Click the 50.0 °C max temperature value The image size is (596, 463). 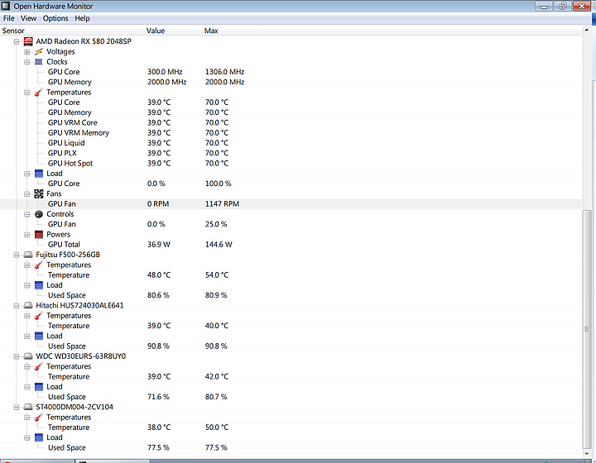pyautogui.click(x=217, y=427)
